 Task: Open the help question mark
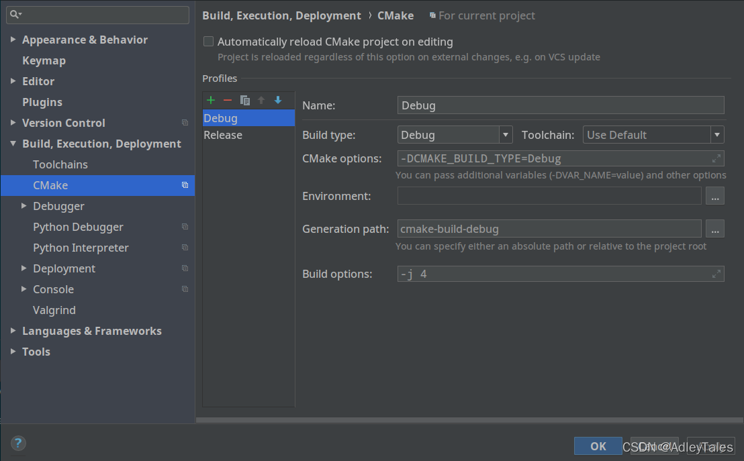[18, 443]
